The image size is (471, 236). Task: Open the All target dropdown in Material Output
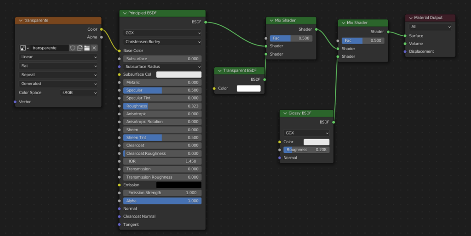pos(430,27)
